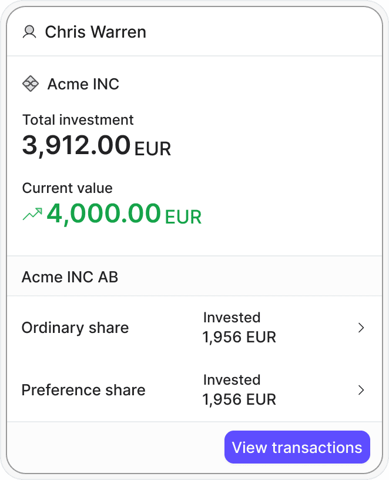Open the View transactions button
Viewport: 389px width, 480px height.
(297, 448)
